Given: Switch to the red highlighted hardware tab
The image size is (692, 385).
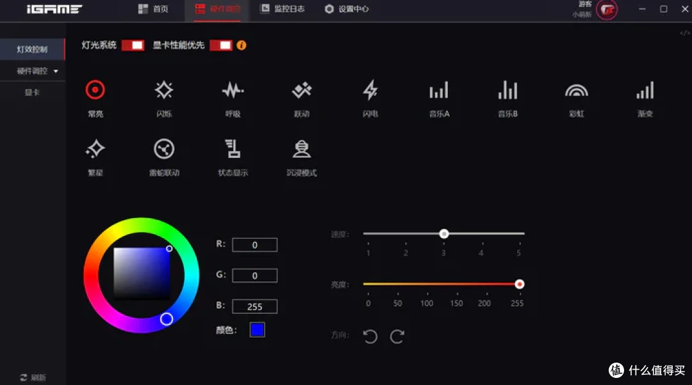Looking at the screenshot, I should click(x=218, y=9).
